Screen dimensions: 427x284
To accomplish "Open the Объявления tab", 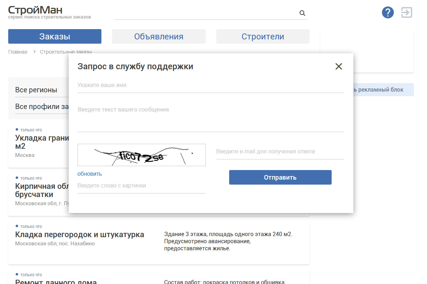I will [159, 37].
